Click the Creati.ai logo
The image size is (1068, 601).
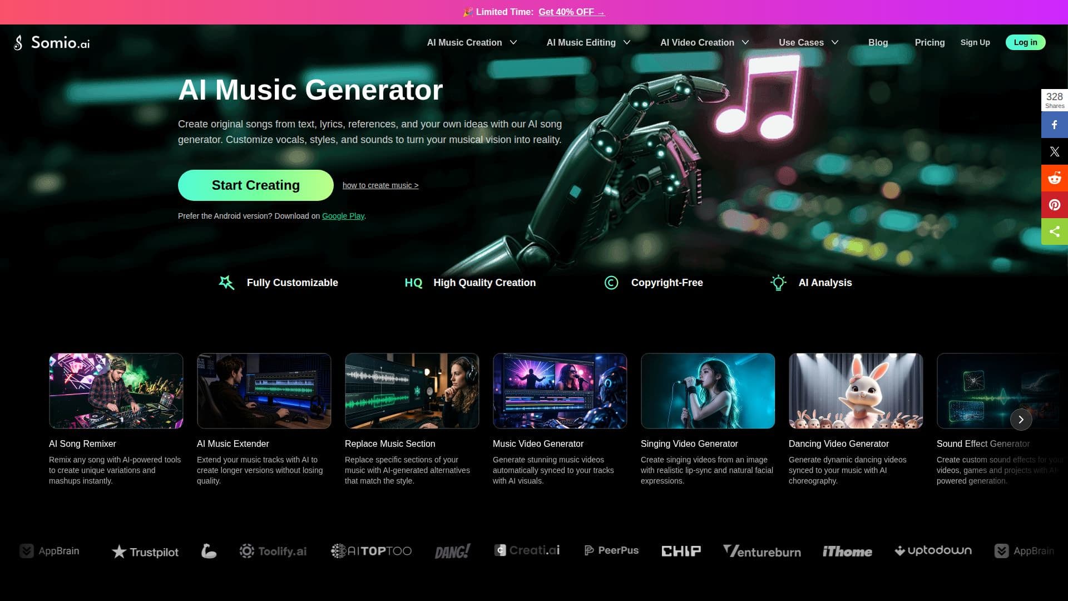(527, 550)
